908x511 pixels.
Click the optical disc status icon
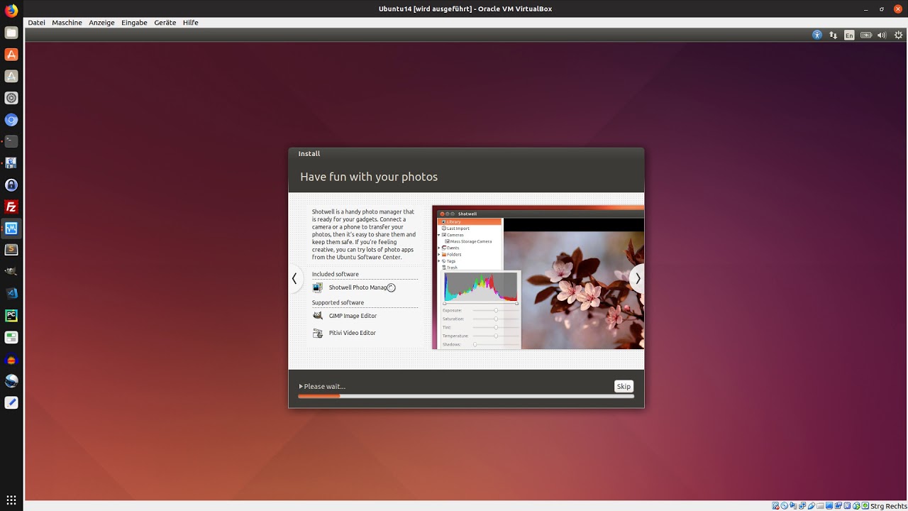[785, 505]
